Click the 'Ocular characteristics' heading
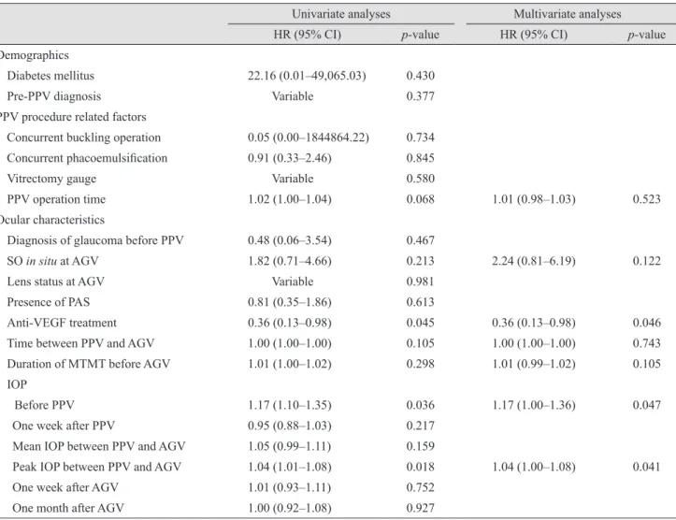This screenshot has width=676, height=520. [x=51, y=220]
